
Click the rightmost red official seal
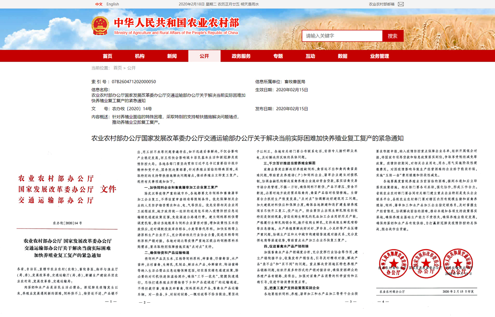coord(458,263)
